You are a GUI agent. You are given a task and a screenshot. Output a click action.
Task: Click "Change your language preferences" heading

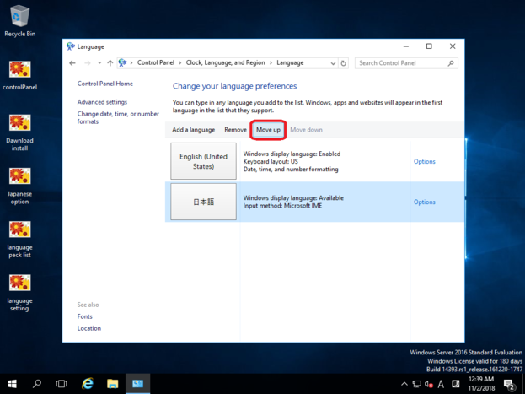(234, 86)
